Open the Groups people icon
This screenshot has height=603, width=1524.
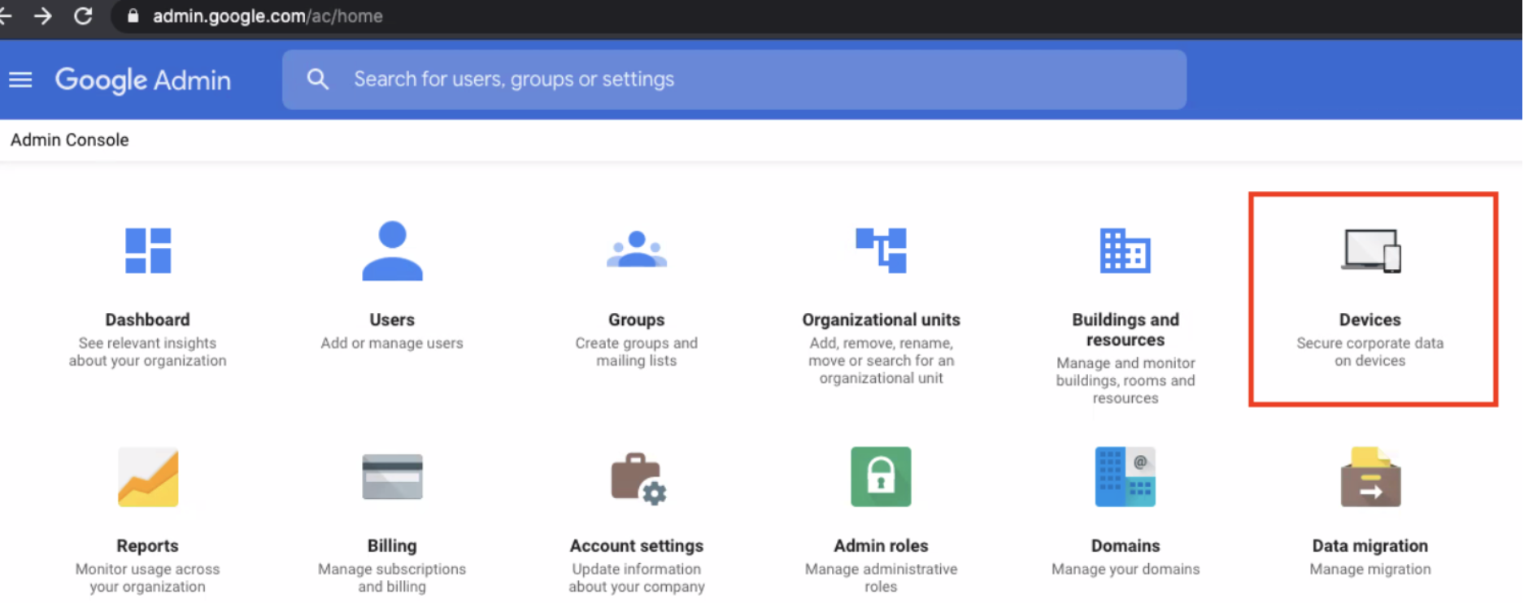[637, 249]
